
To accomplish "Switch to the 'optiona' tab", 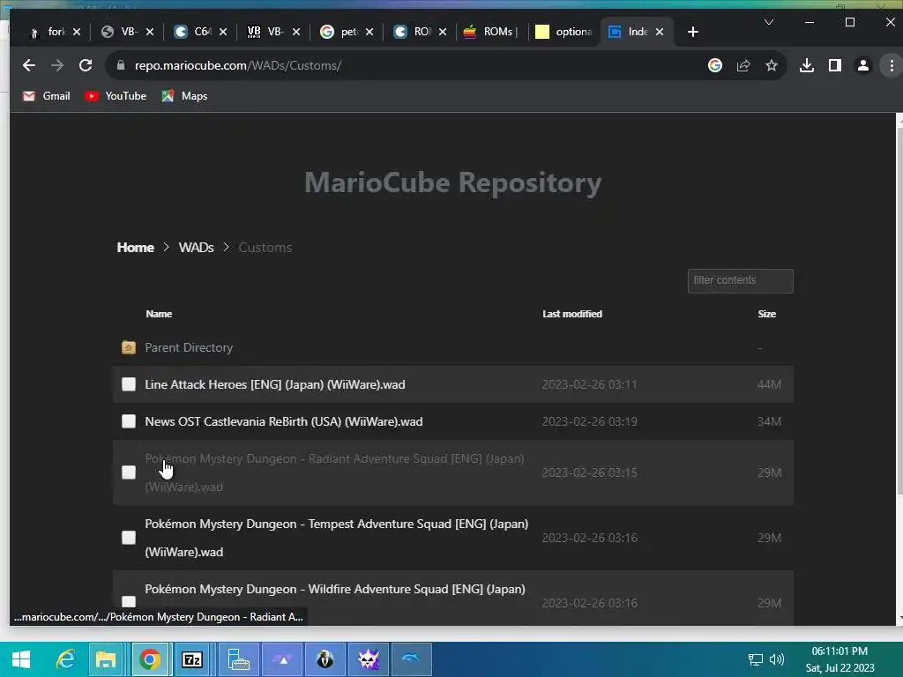I will (x=564, y=32).
